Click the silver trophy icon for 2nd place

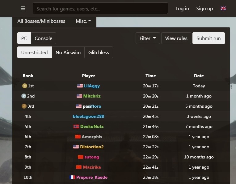[24, 96]
